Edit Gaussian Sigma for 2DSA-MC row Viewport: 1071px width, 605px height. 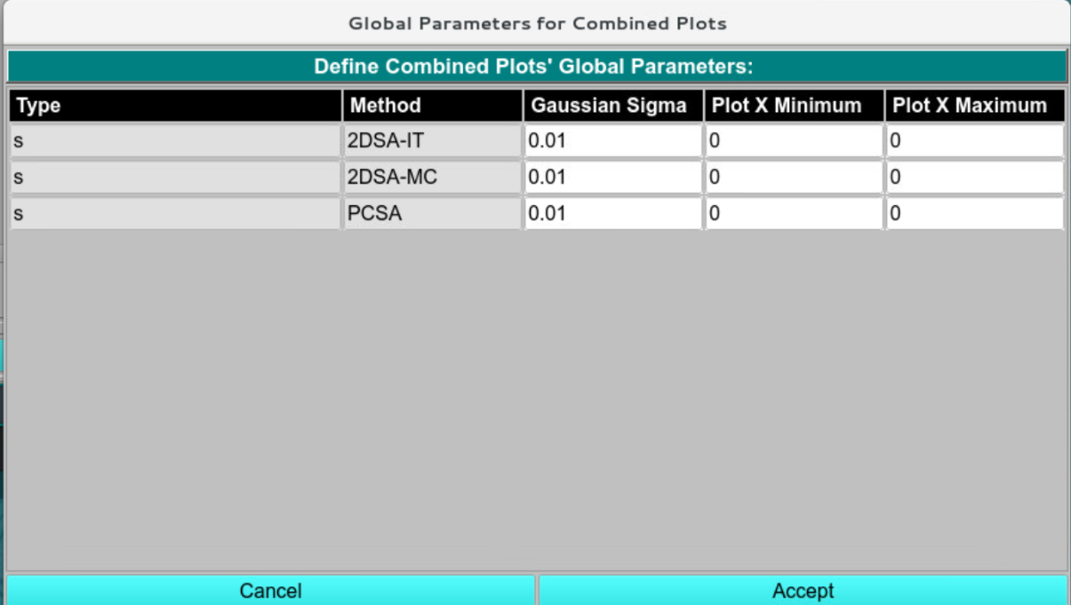pos(612,178)
